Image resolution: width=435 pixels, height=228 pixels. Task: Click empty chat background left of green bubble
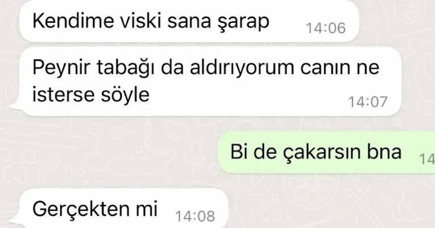[111, 152]
